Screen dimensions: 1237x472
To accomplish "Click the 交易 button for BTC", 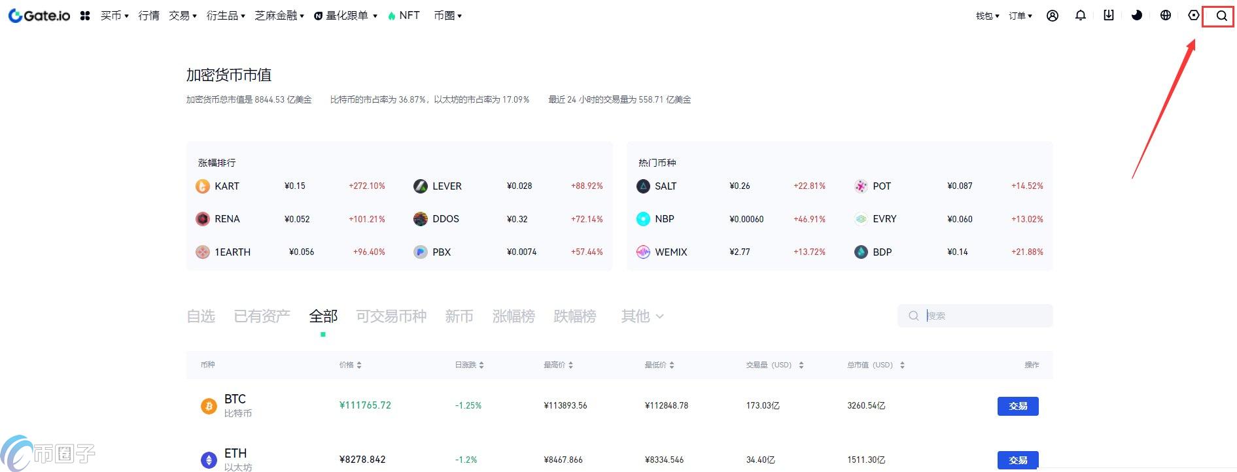I will (x=1018, y=406).
